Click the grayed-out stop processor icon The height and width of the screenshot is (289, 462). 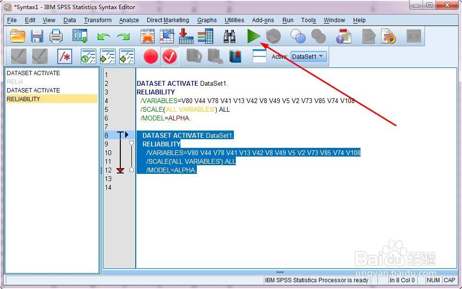[273, 36]
